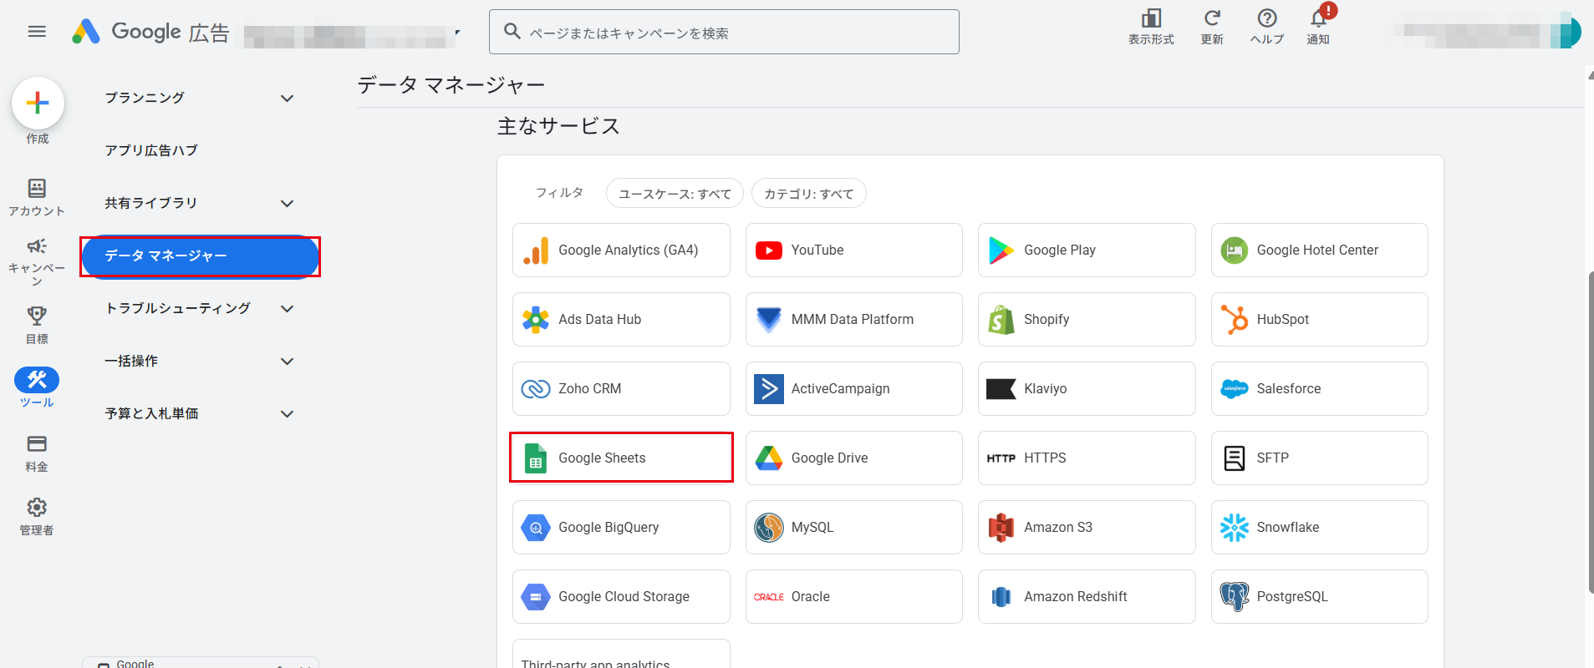This screenshot has height=668, width=1594.
Task: Open the ヘルプ question mark icon
Action: coord(1267,18)
